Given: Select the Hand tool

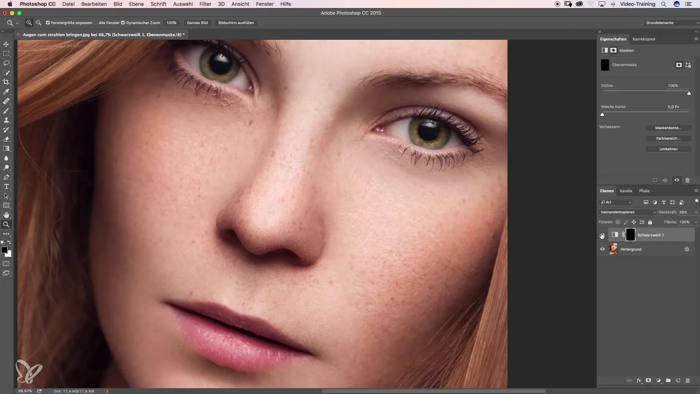Looking at the screenshot, I should [x=6, y=215].
